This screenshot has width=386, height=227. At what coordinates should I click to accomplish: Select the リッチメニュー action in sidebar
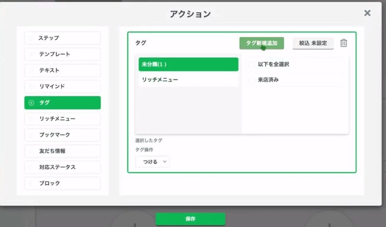(x=63, y=119)
